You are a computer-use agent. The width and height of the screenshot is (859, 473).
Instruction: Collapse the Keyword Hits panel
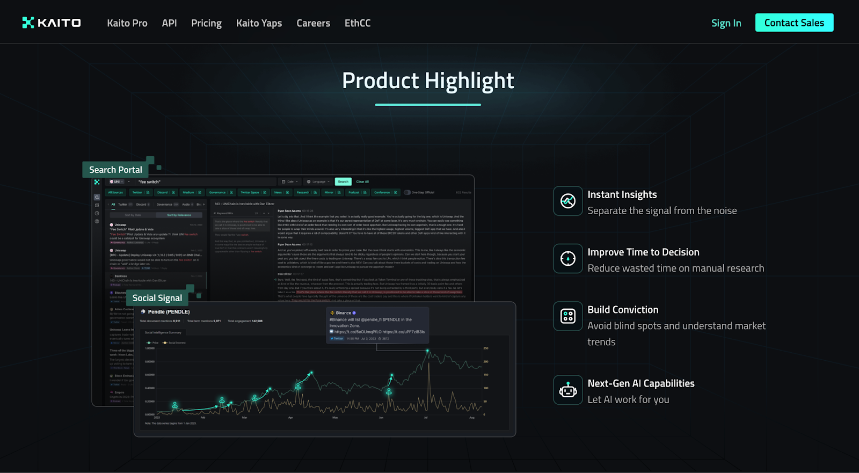pos(215,213)
